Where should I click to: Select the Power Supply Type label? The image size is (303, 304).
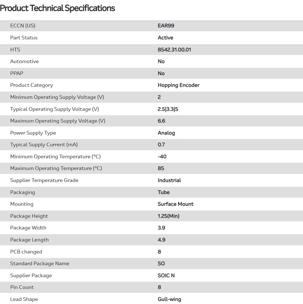[x=33, y=133]
